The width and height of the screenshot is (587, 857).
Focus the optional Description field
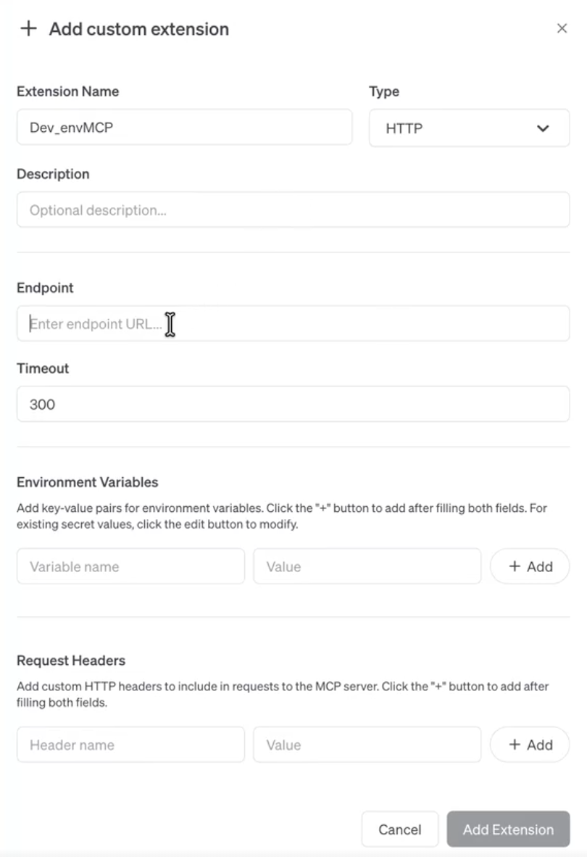click(x=293, y=210)
